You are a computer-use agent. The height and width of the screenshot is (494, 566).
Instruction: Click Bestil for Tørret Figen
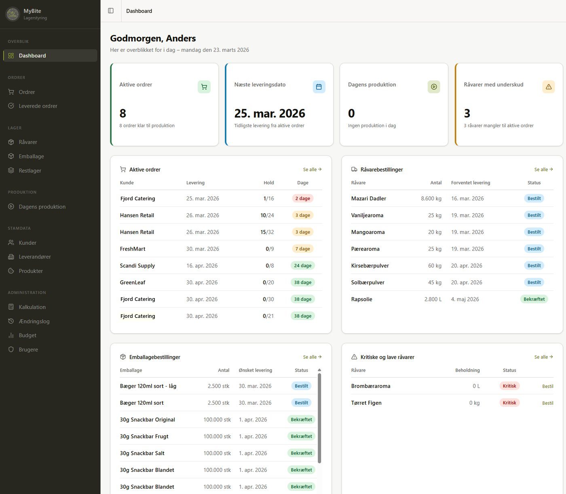click(x=548, y=403)
